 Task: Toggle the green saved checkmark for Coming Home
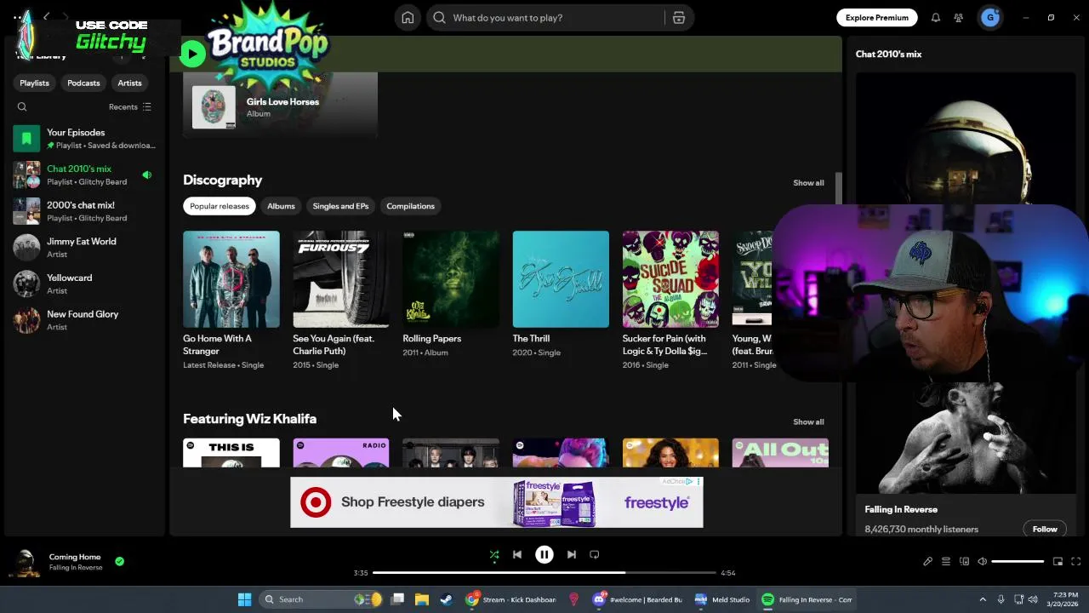(119, 562)
